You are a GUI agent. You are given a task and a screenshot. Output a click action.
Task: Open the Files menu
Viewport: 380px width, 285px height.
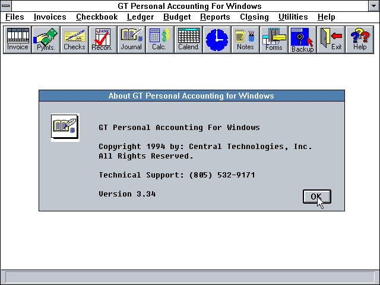point(15,17)
